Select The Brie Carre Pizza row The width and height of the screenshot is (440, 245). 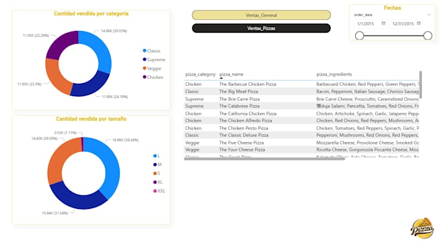(302, 99)
